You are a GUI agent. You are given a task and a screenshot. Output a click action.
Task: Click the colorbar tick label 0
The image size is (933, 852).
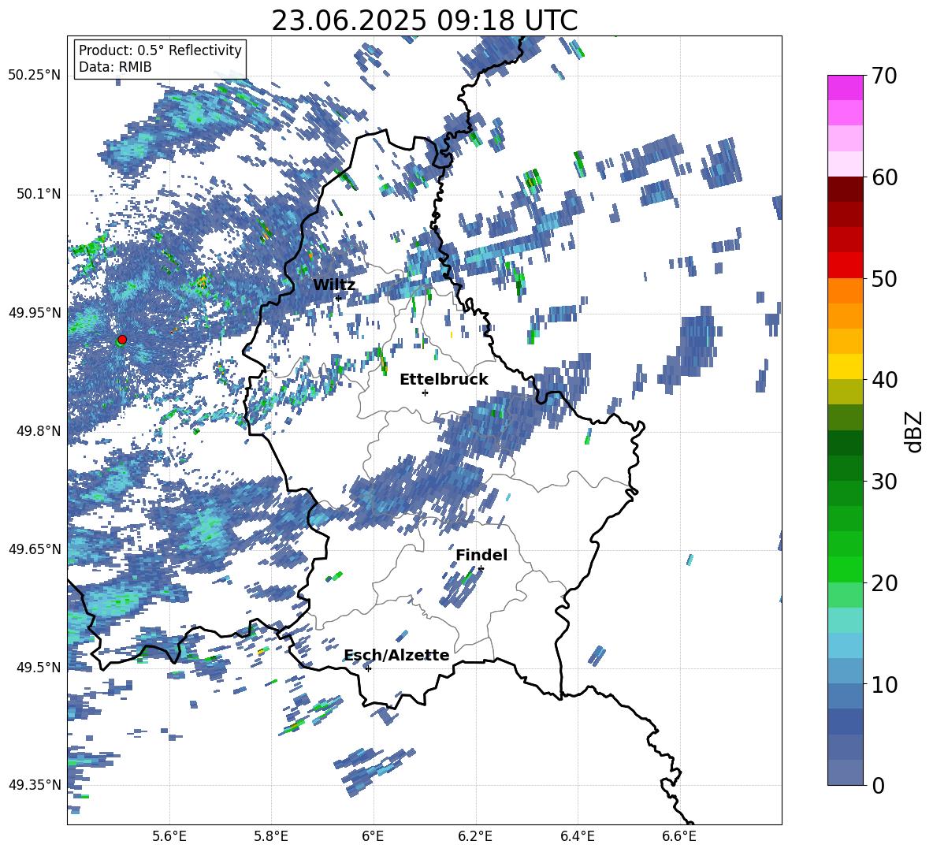click(878, 785)
